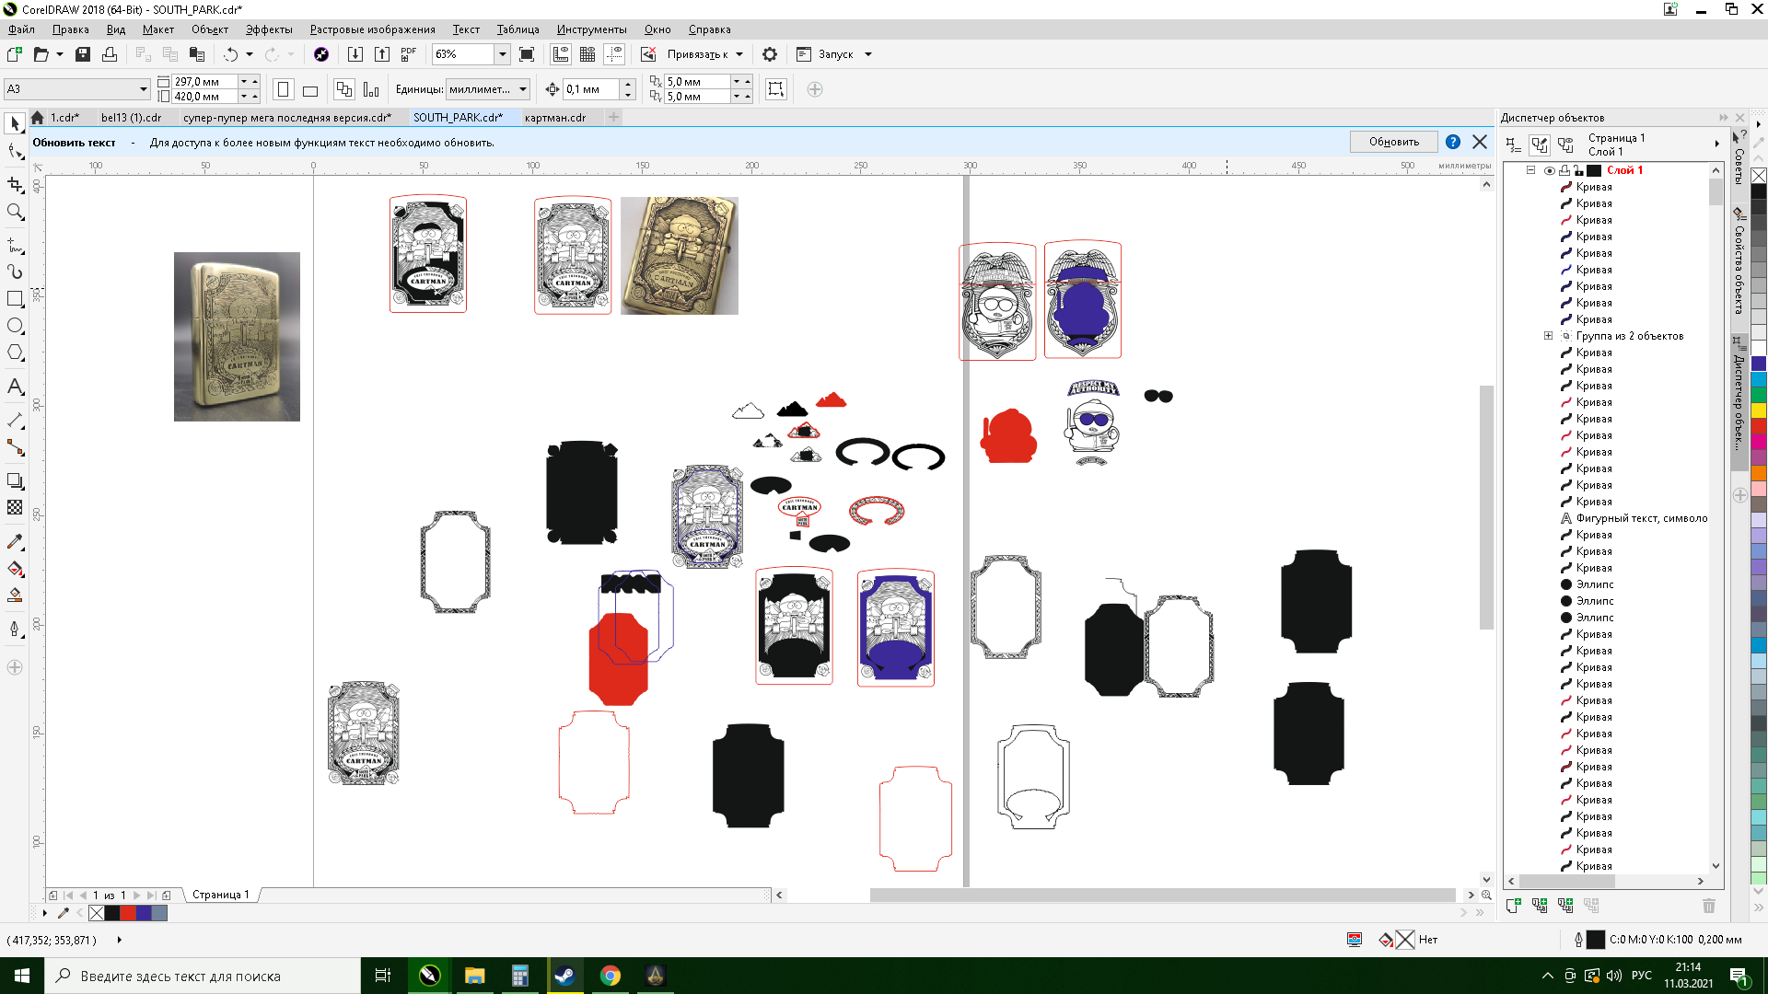Click the New Document icon
Image resolution: width=1768 pixels, height=994 pixels.
pyautogui.click(x=15, y=54)
